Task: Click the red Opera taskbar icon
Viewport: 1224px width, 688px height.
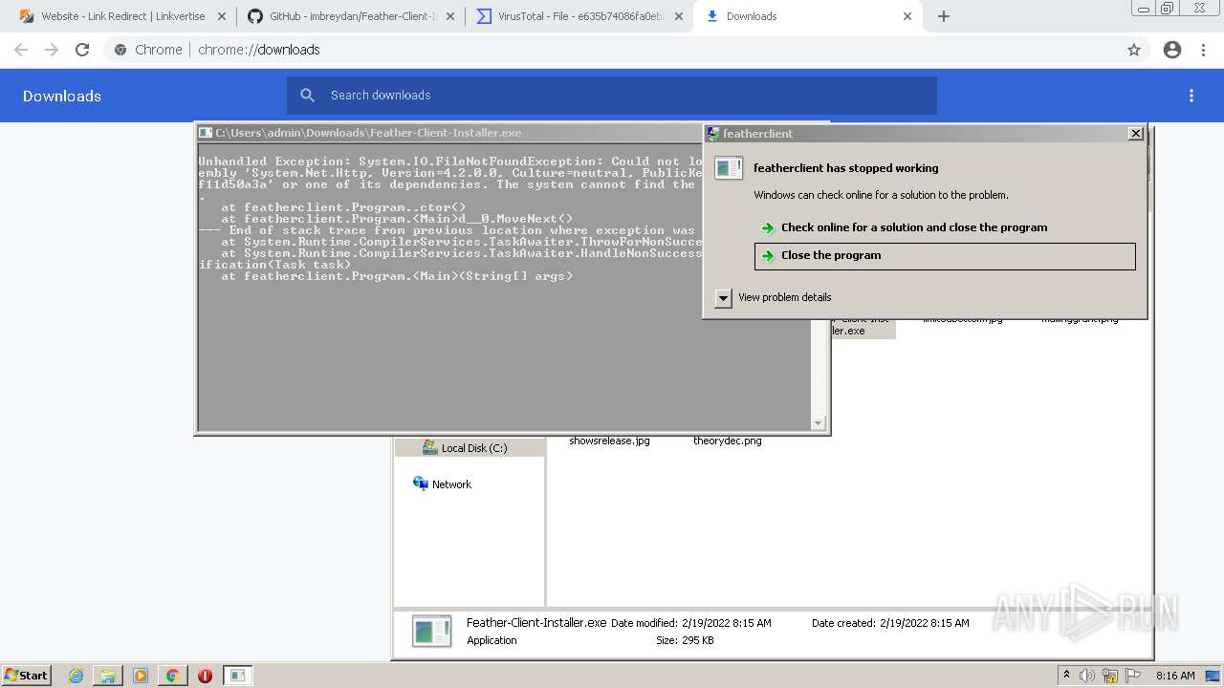Action: click(x=205, y=676)
